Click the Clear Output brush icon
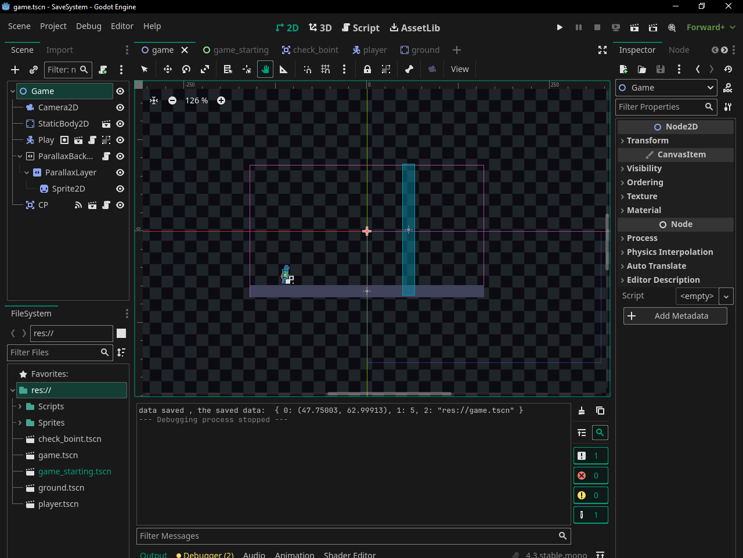 pos(582,411)
